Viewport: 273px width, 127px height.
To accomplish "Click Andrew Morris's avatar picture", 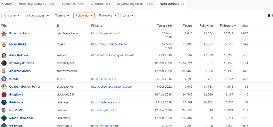I will click(x=4, y=71).
